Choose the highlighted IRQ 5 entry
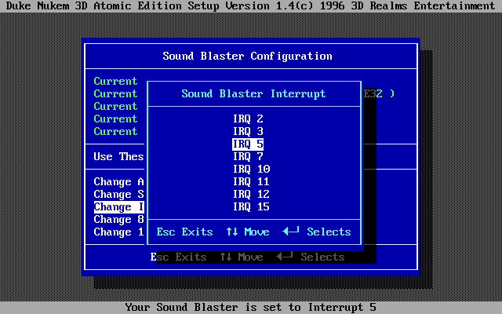 (248, 144)
